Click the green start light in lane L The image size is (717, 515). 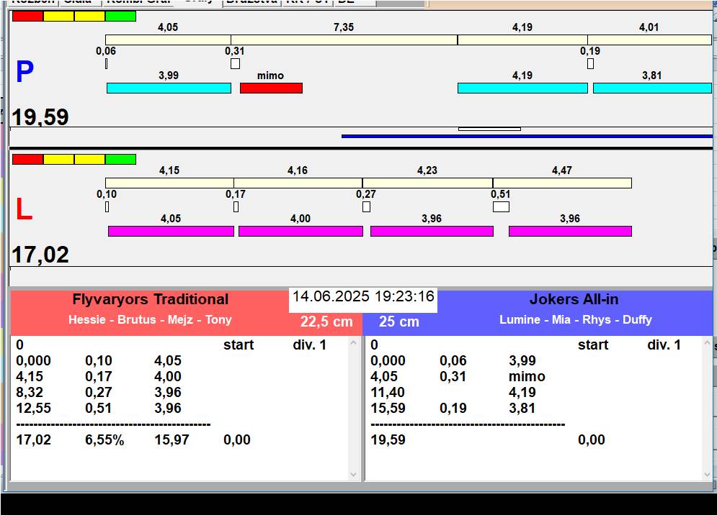click(120, 159)
